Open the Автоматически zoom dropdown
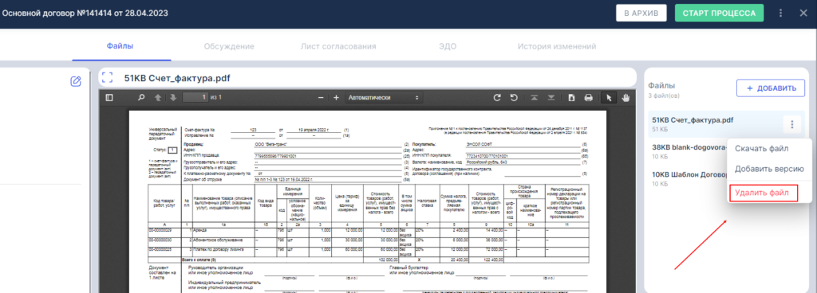This screenshot has width=817, height=293. click(384, 97)
